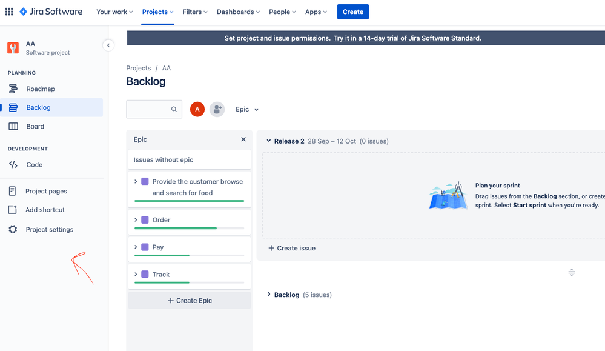Click the search magnifier icon in backlog

click(x=174, y=109)
